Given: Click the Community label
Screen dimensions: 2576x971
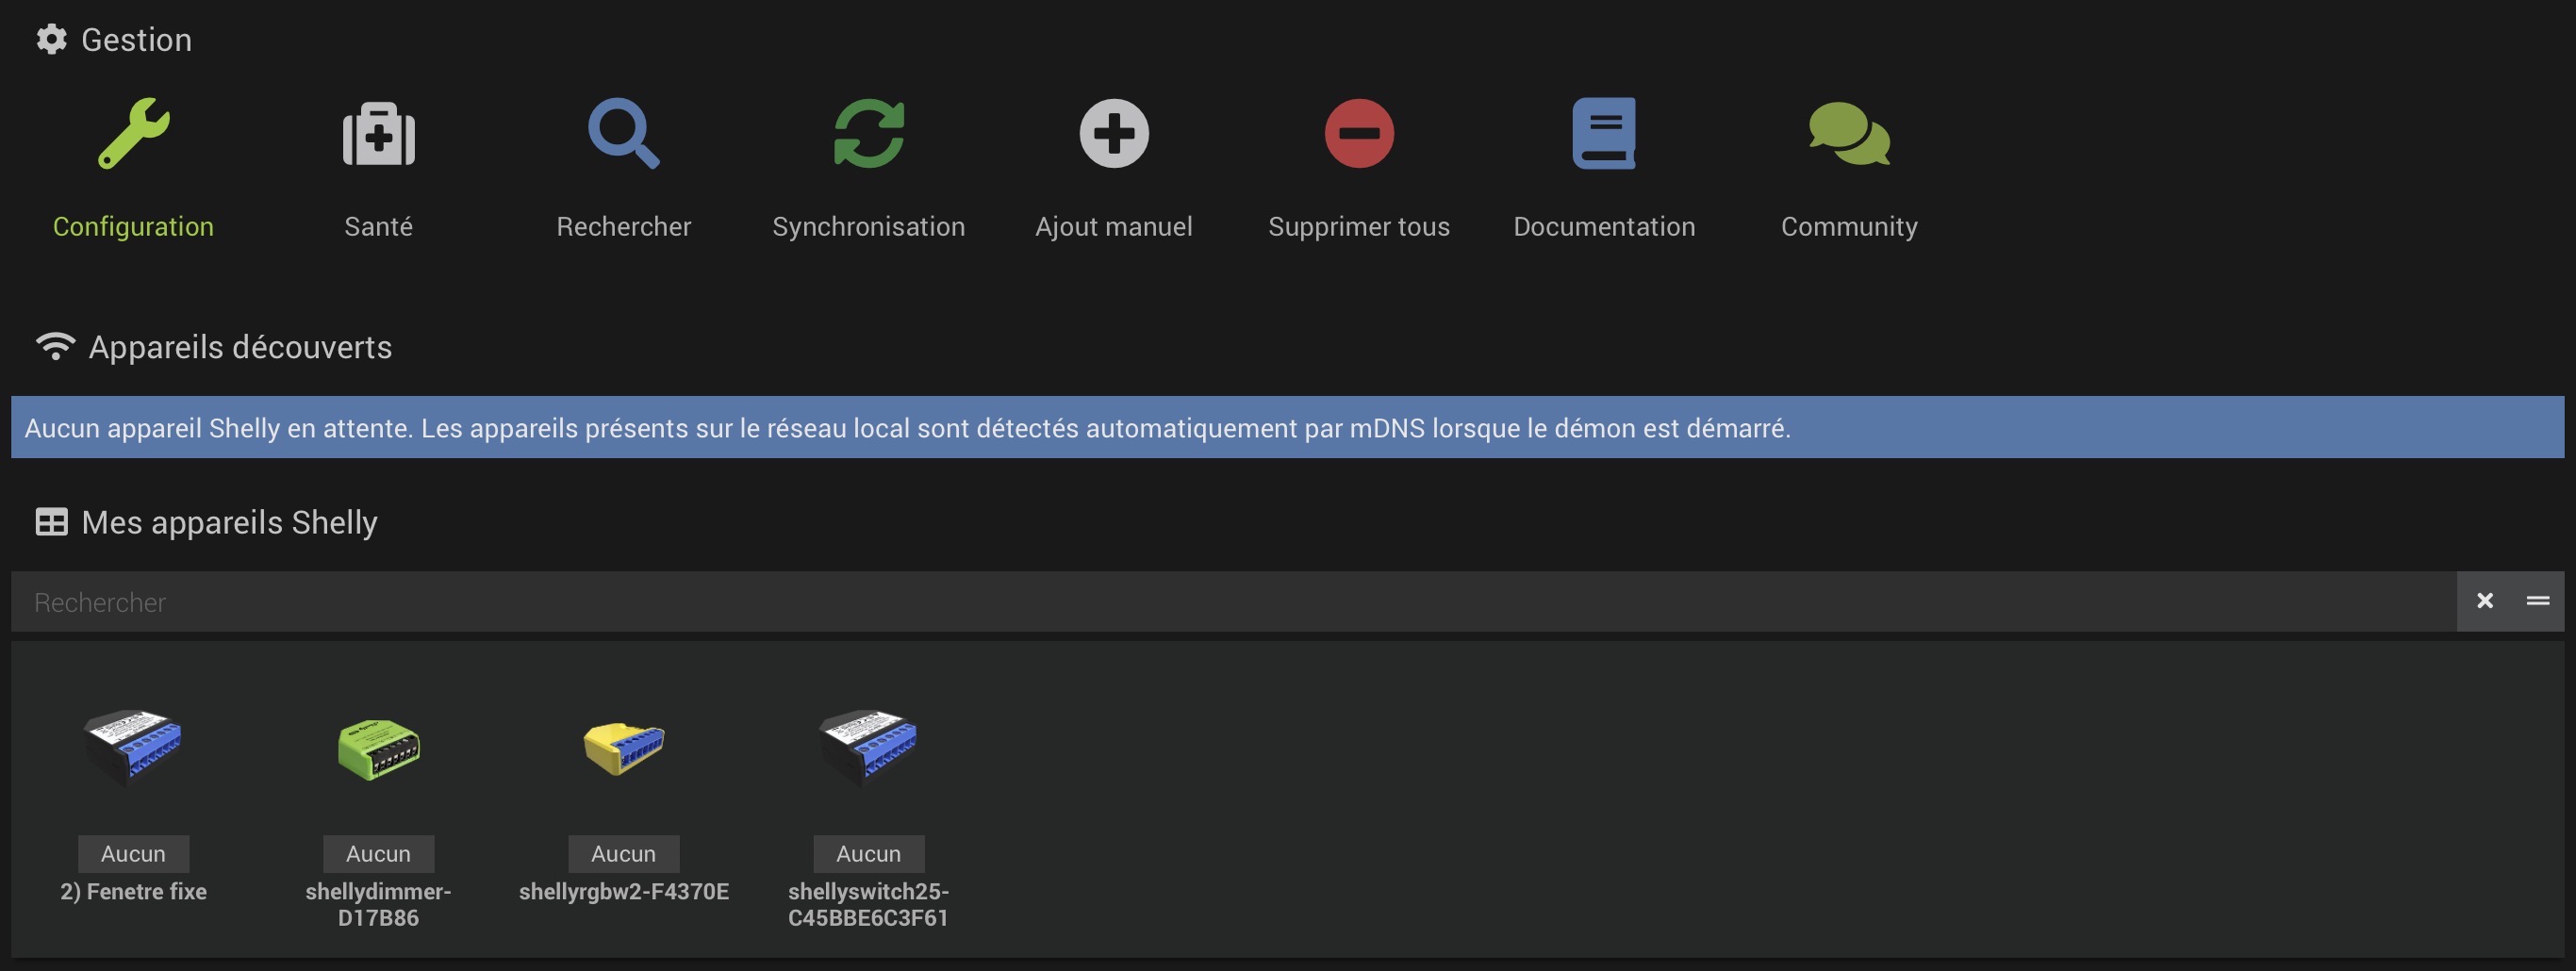Looking at the screenshot, I should tap(1849, 227).
